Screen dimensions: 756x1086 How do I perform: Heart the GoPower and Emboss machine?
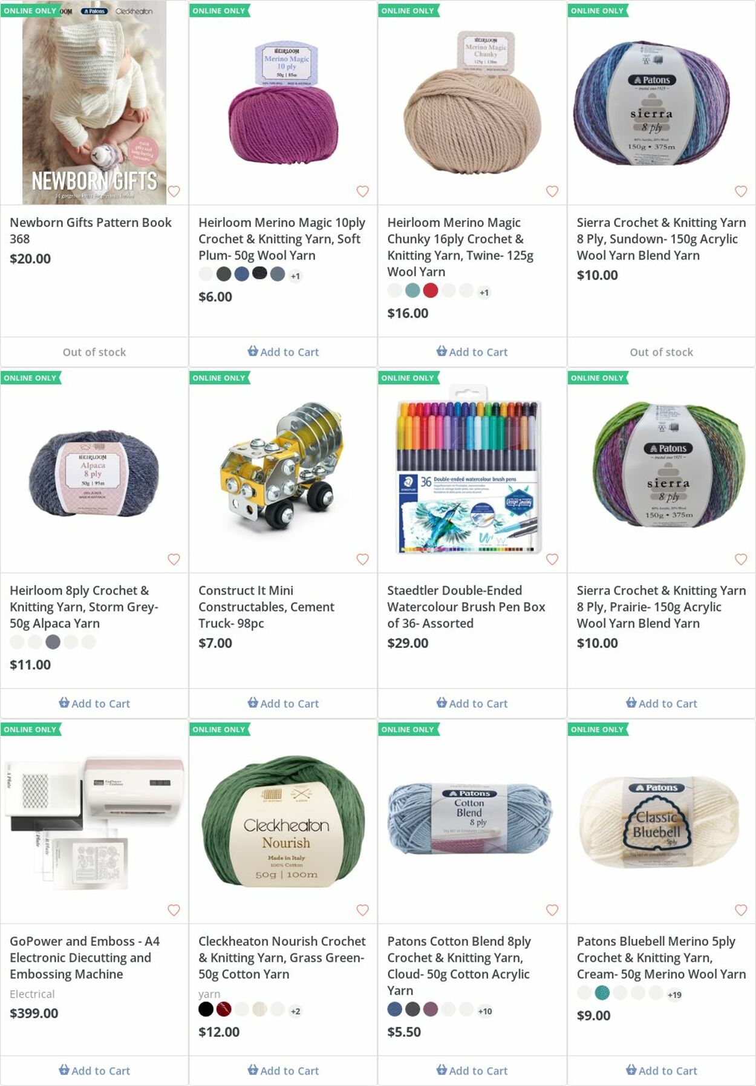pos(174,910)
